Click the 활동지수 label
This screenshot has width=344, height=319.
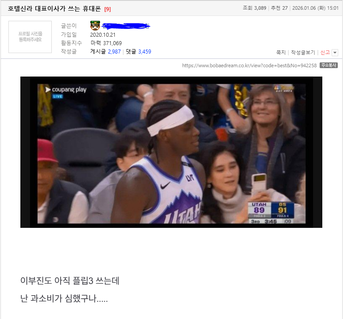tap(71, 43)
